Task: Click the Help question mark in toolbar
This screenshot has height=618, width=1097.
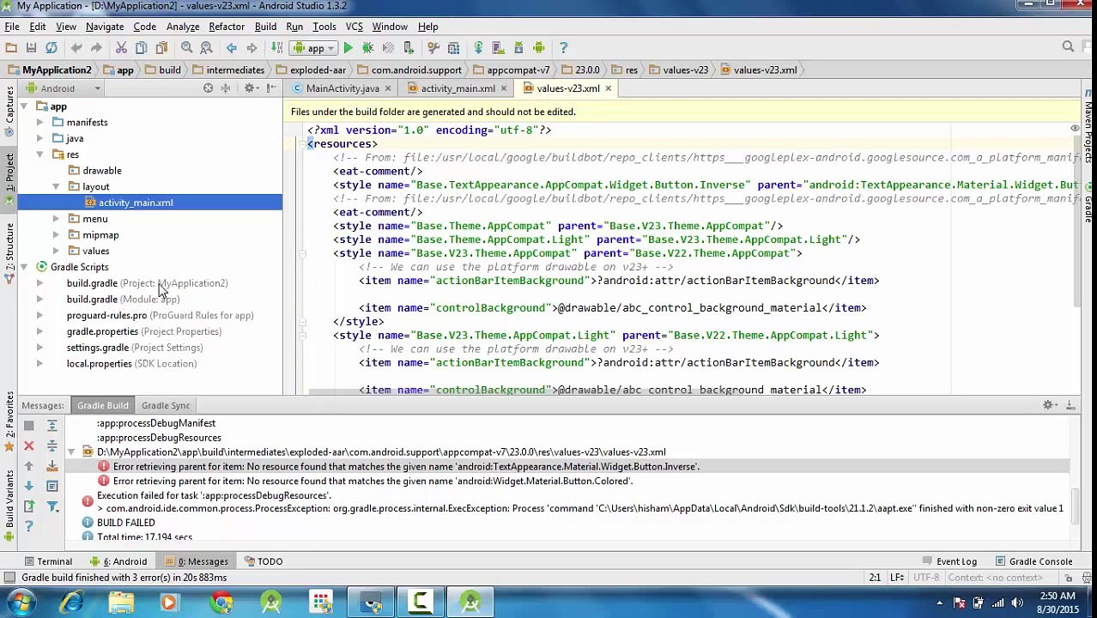Action: [x=563, y=48]
